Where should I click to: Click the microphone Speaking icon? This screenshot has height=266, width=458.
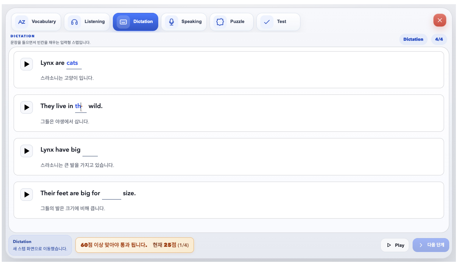tap(172, 22)
